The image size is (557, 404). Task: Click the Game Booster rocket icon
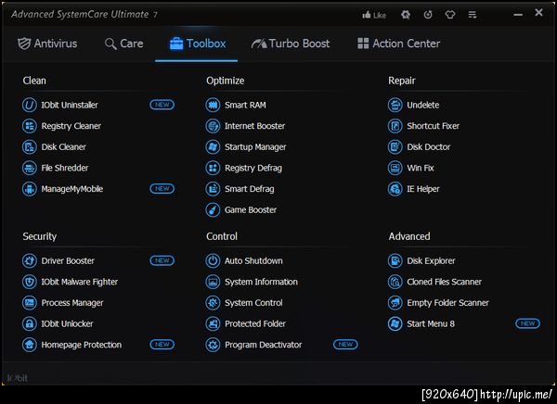[213, 209]
